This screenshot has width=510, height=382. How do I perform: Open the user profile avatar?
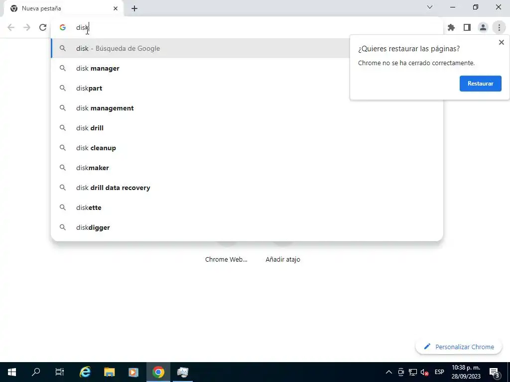click(x=483, y=28)
